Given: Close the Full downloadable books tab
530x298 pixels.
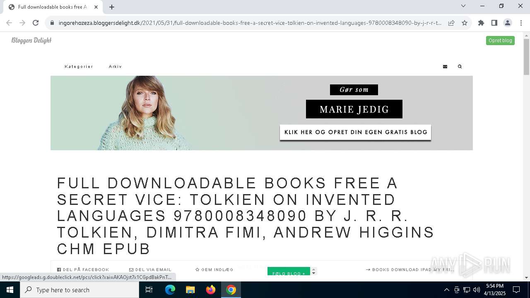Looking at the screenshot, I should click(96, 7).
